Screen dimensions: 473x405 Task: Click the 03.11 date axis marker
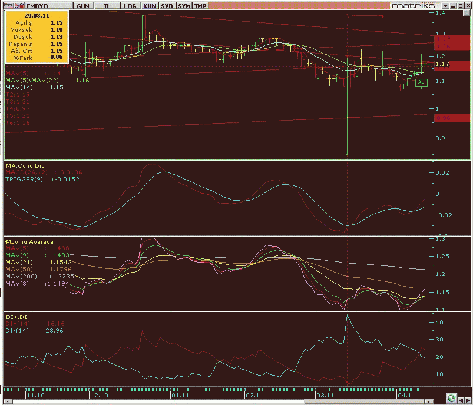pos(325,396)
